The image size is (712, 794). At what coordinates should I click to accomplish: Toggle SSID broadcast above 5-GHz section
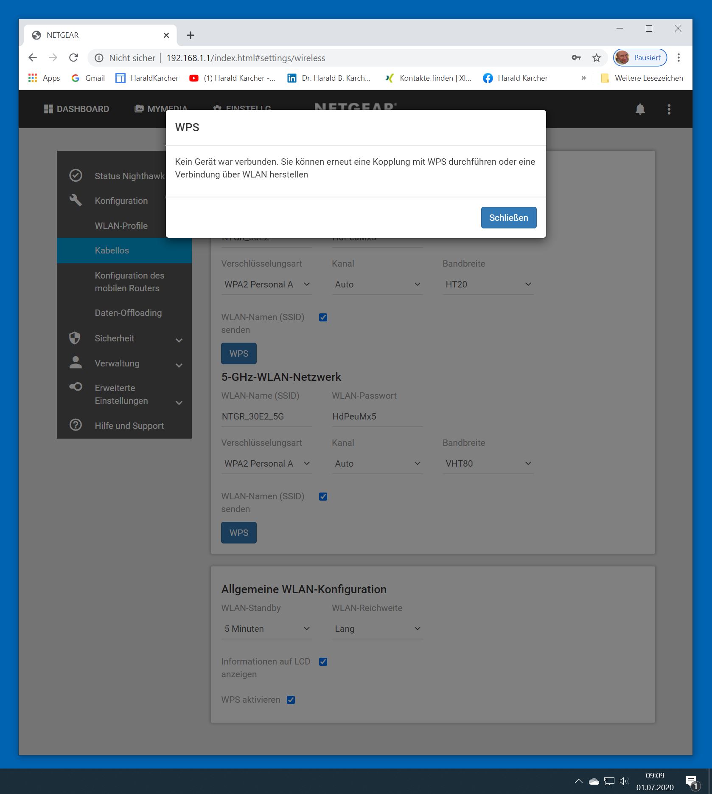click(x=323, y=317)
